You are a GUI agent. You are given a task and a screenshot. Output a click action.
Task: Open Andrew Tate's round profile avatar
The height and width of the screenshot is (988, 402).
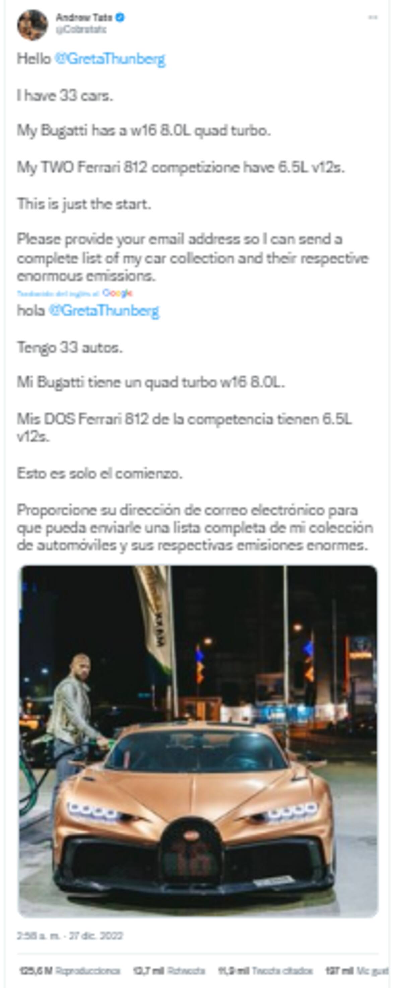pos(32,25)
